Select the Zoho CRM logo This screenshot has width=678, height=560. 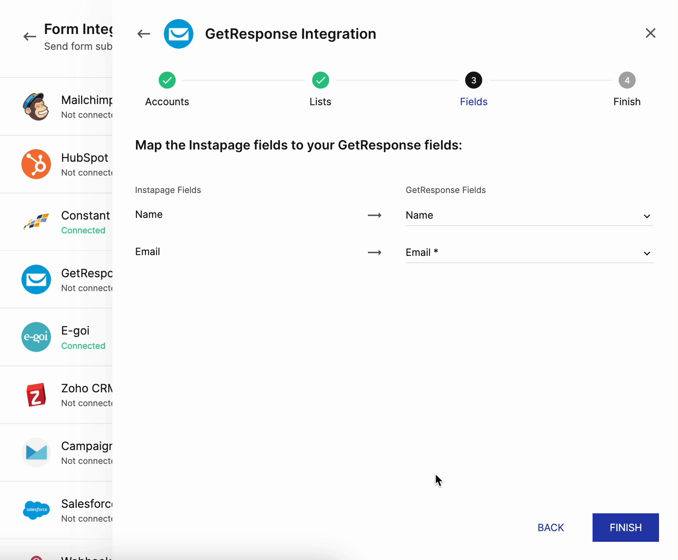(x=36, y=395)
